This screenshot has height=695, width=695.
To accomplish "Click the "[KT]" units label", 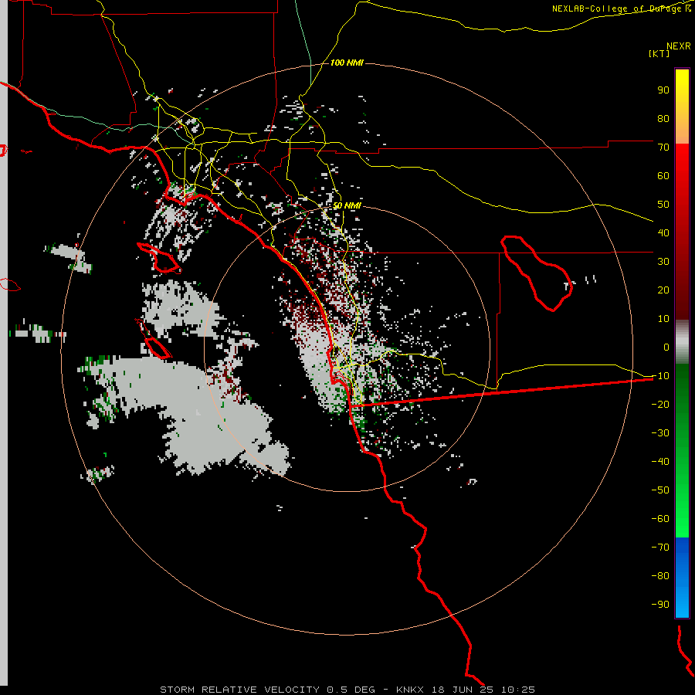I will (x=659, y=53).
